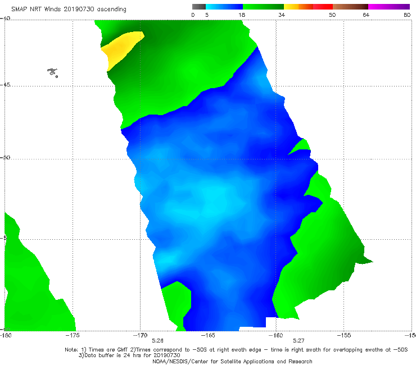This screenshot has width=416, height=365.
Task: Click the title "SMAP NRT Winds 20190730 ascending"
Action: tap(69, 10)
